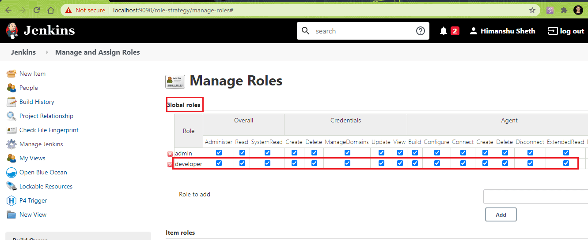Delete the admin role with red X
This screenshot has width=588, height=240.
(170, 154)
